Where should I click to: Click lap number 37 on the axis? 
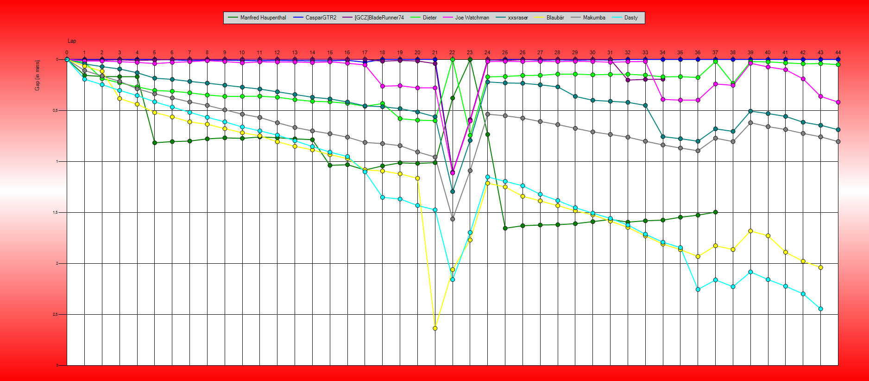(x=715, y=53)
